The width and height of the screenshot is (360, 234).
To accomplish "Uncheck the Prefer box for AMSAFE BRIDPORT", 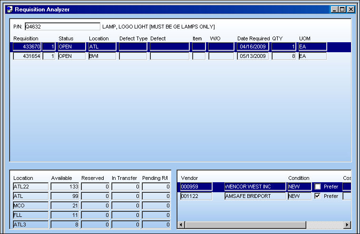I will [318, 196].
